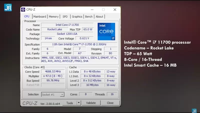Click the Intel Core i7 logo badge
200x113 pixels.
click(106, 32)
